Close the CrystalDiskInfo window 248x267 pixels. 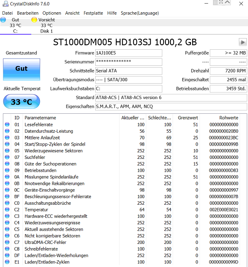[x=241, y=3]
